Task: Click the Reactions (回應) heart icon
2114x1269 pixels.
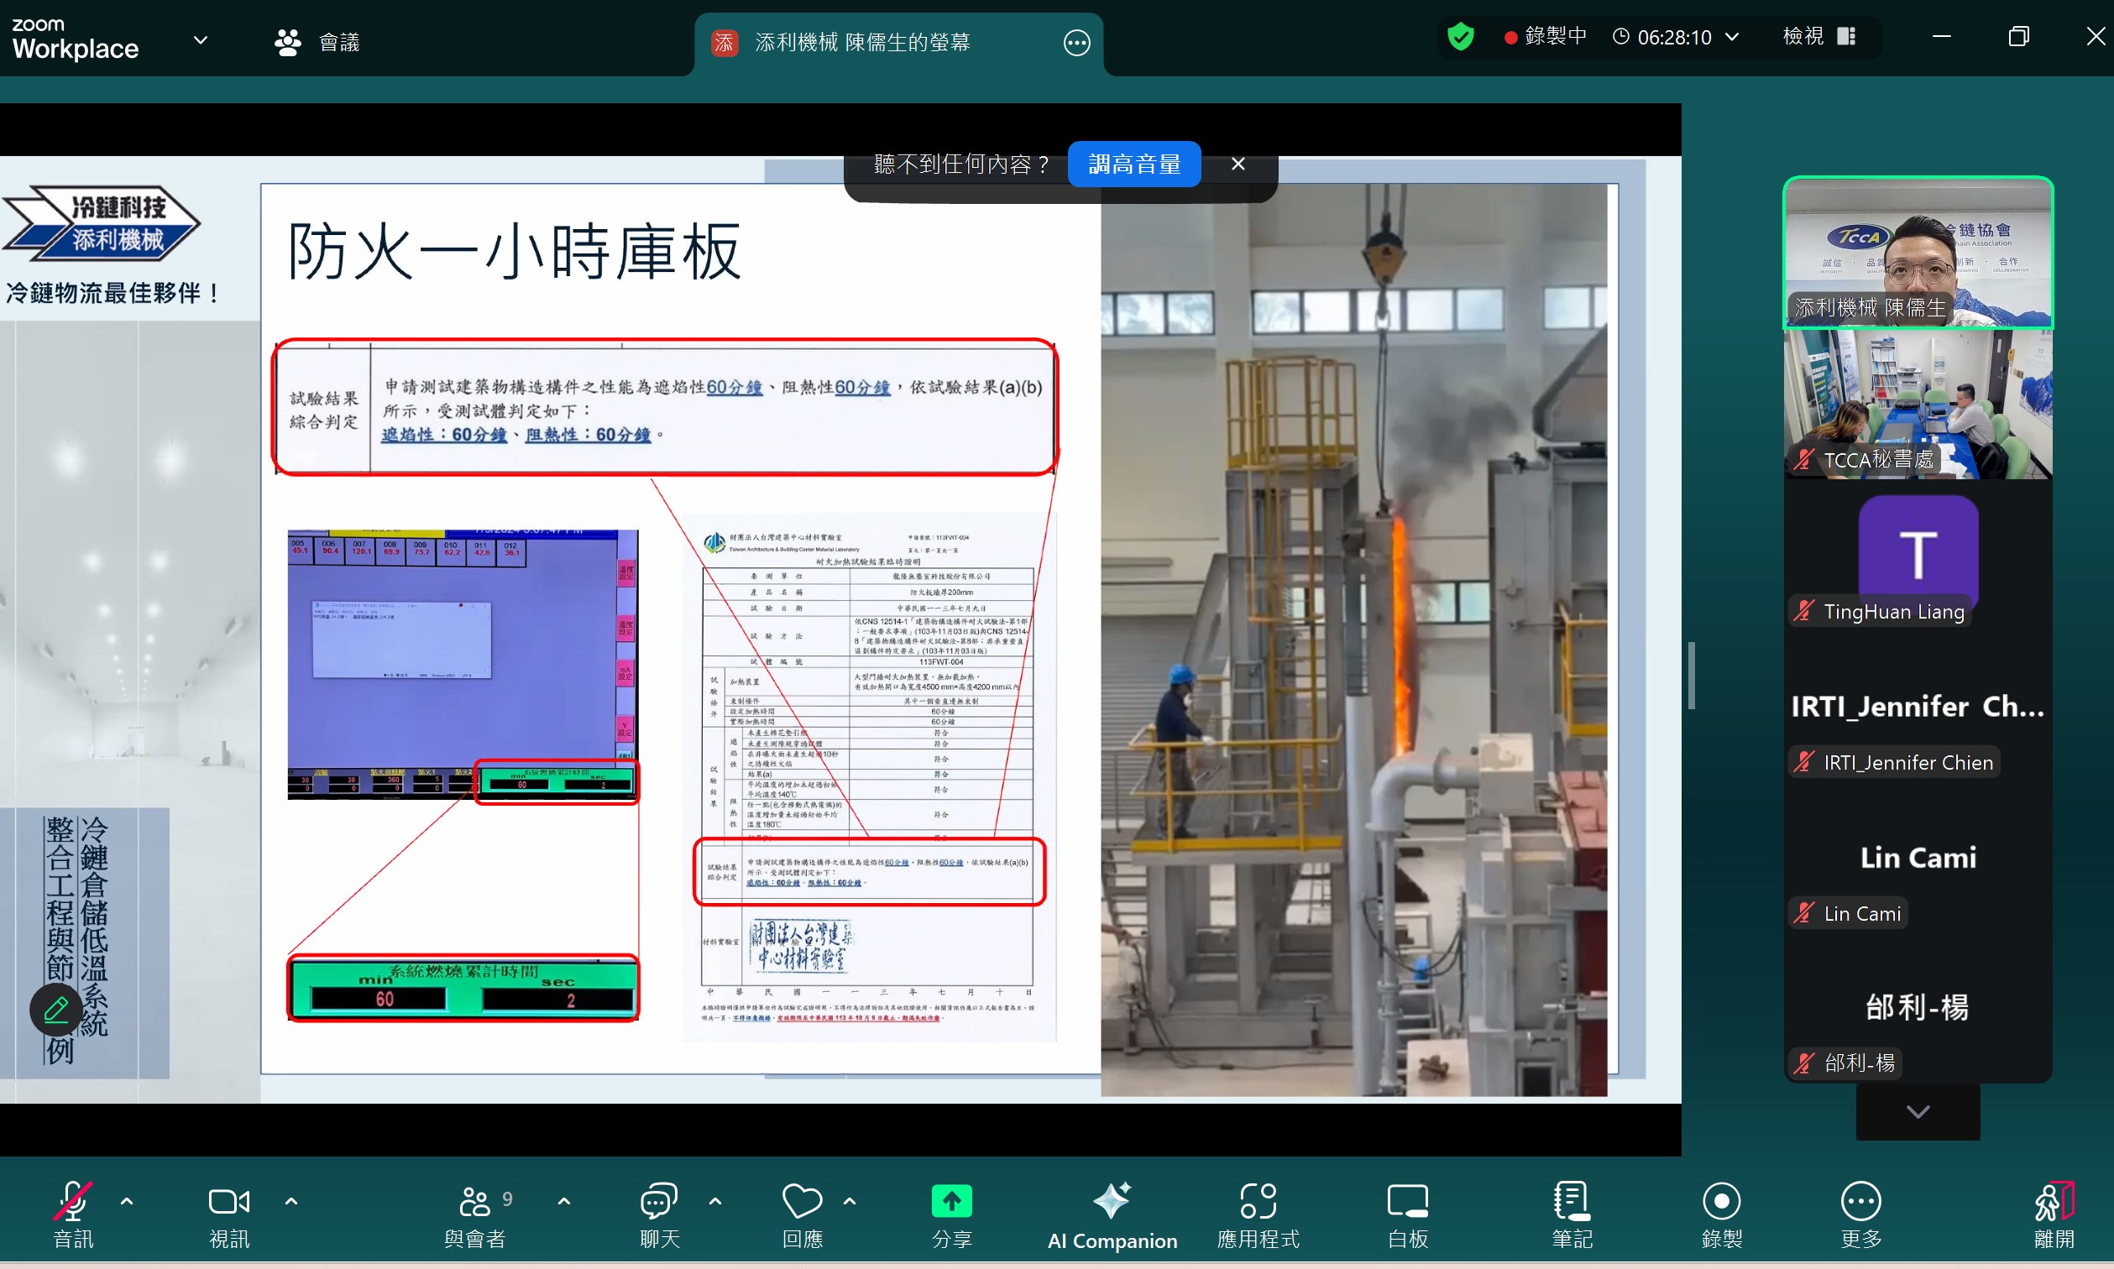Action: pos(801,1200)
